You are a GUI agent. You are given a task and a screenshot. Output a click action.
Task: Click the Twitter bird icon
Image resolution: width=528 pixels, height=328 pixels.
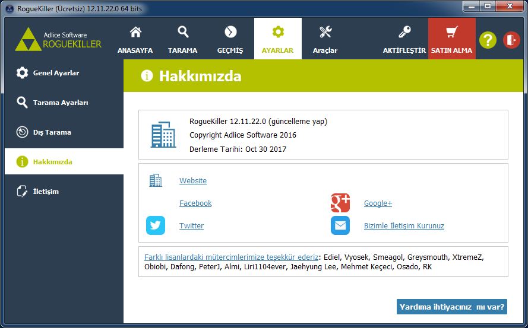(156, 225)
